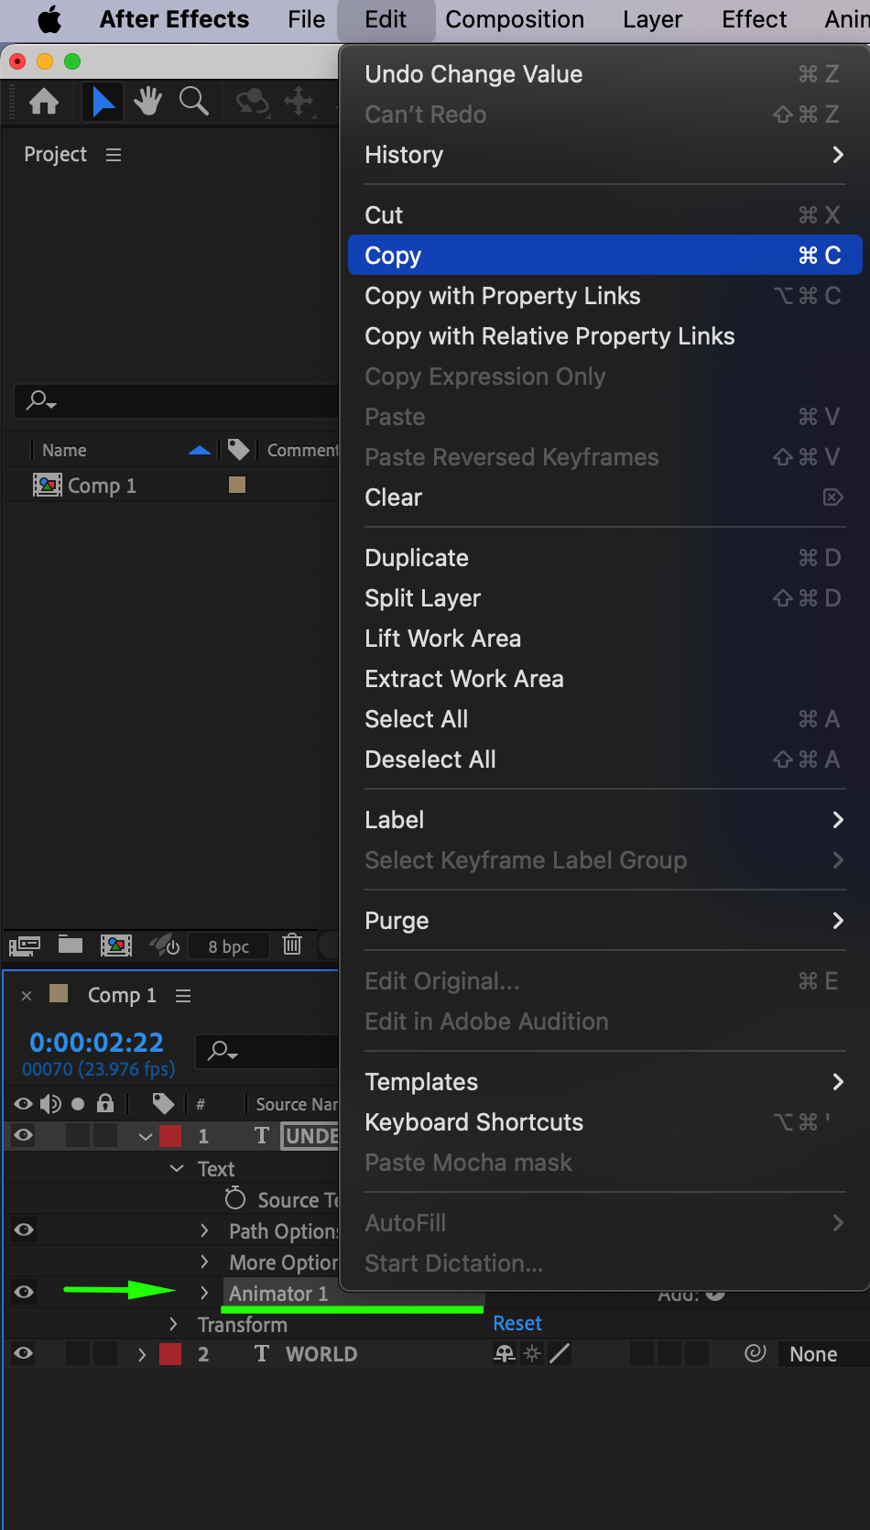Viewport: 870px width, 1530px height.
Task: Choose Split Layer
Action: point(604,598)
